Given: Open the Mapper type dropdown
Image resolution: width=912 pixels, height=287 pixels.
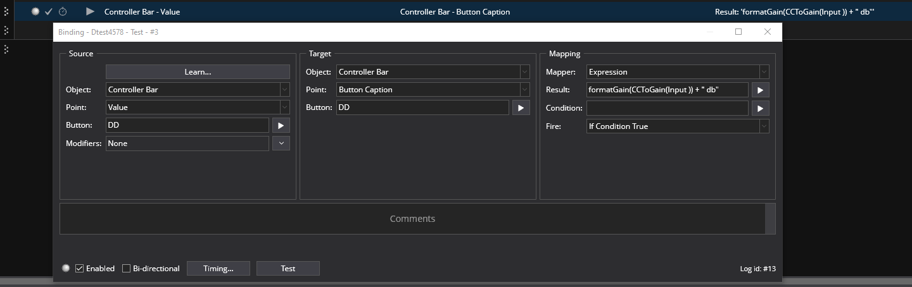Looking at the screenshot, I should pyautogui.click(x=764, y=72).
